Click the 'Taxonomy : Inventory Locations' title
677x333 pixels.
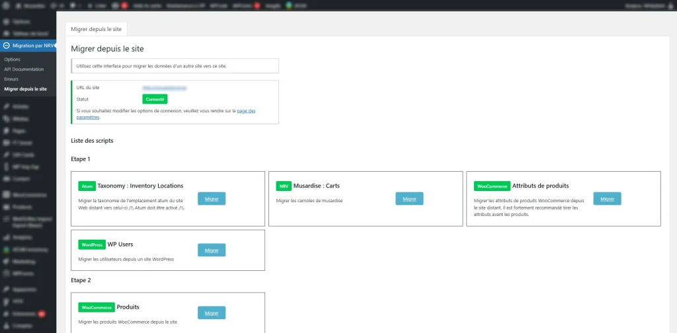140,186
